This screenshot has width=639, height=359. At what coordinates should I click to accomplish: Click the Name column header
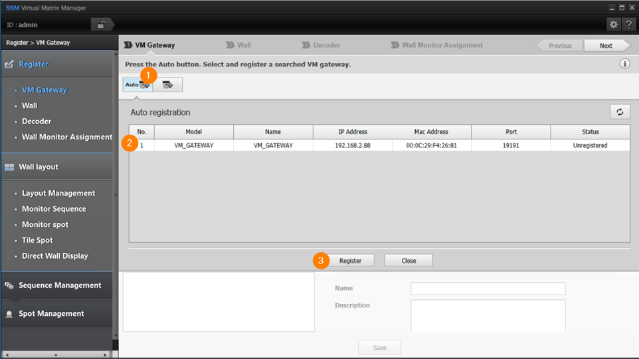pos(273,132)
